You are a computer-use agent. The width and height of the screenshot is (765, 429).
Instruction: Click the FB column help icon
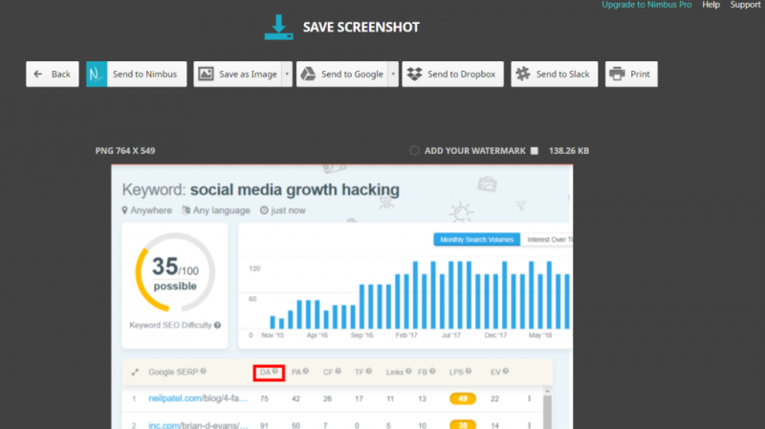(x=432, y=372)
